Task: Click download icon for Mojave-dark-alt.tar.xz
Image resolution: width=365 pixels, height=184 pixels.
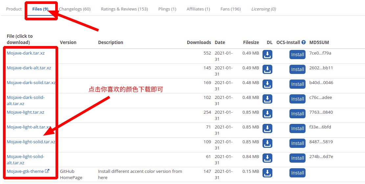Action: tap(267, 69)
